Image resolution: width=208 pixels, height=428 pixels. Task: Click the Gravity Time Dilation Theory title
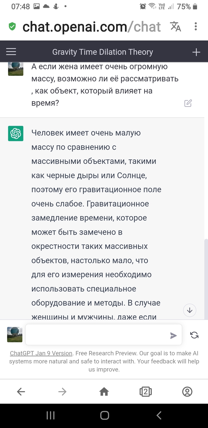pos(103,52)
